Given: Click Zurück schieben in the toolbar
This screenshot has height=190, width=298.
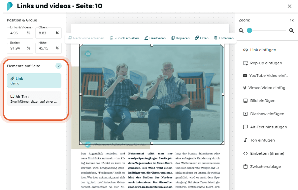Looking at the screenshot, I should [124, 38].
